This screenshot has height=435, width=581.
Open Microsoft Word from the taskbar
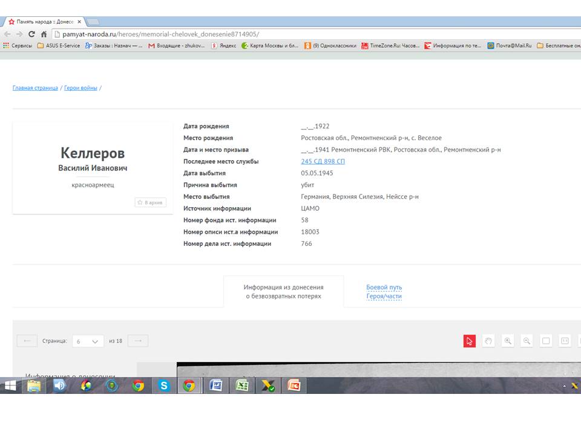click(216, 385)
